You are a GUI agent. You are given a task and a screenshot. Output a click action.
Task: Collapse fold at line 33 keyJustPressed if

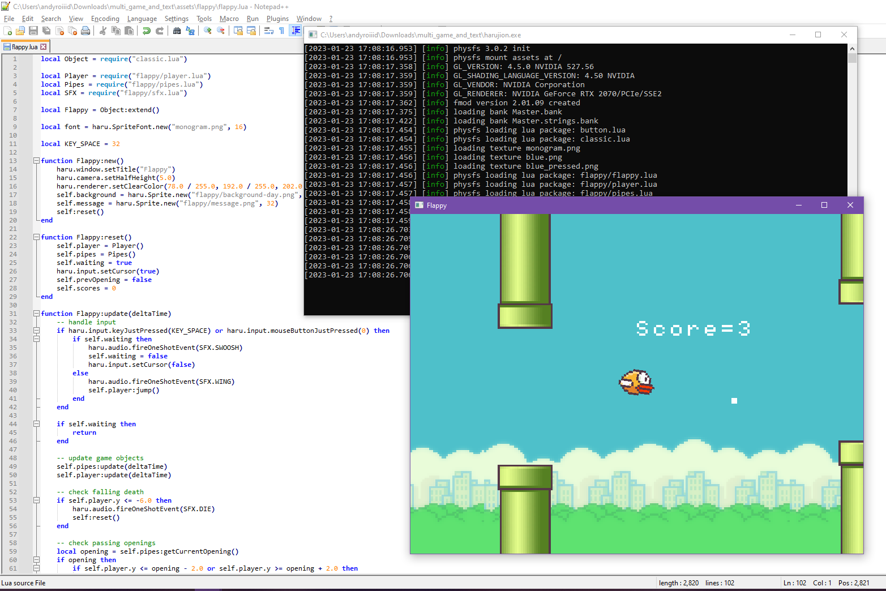[36, 331]
